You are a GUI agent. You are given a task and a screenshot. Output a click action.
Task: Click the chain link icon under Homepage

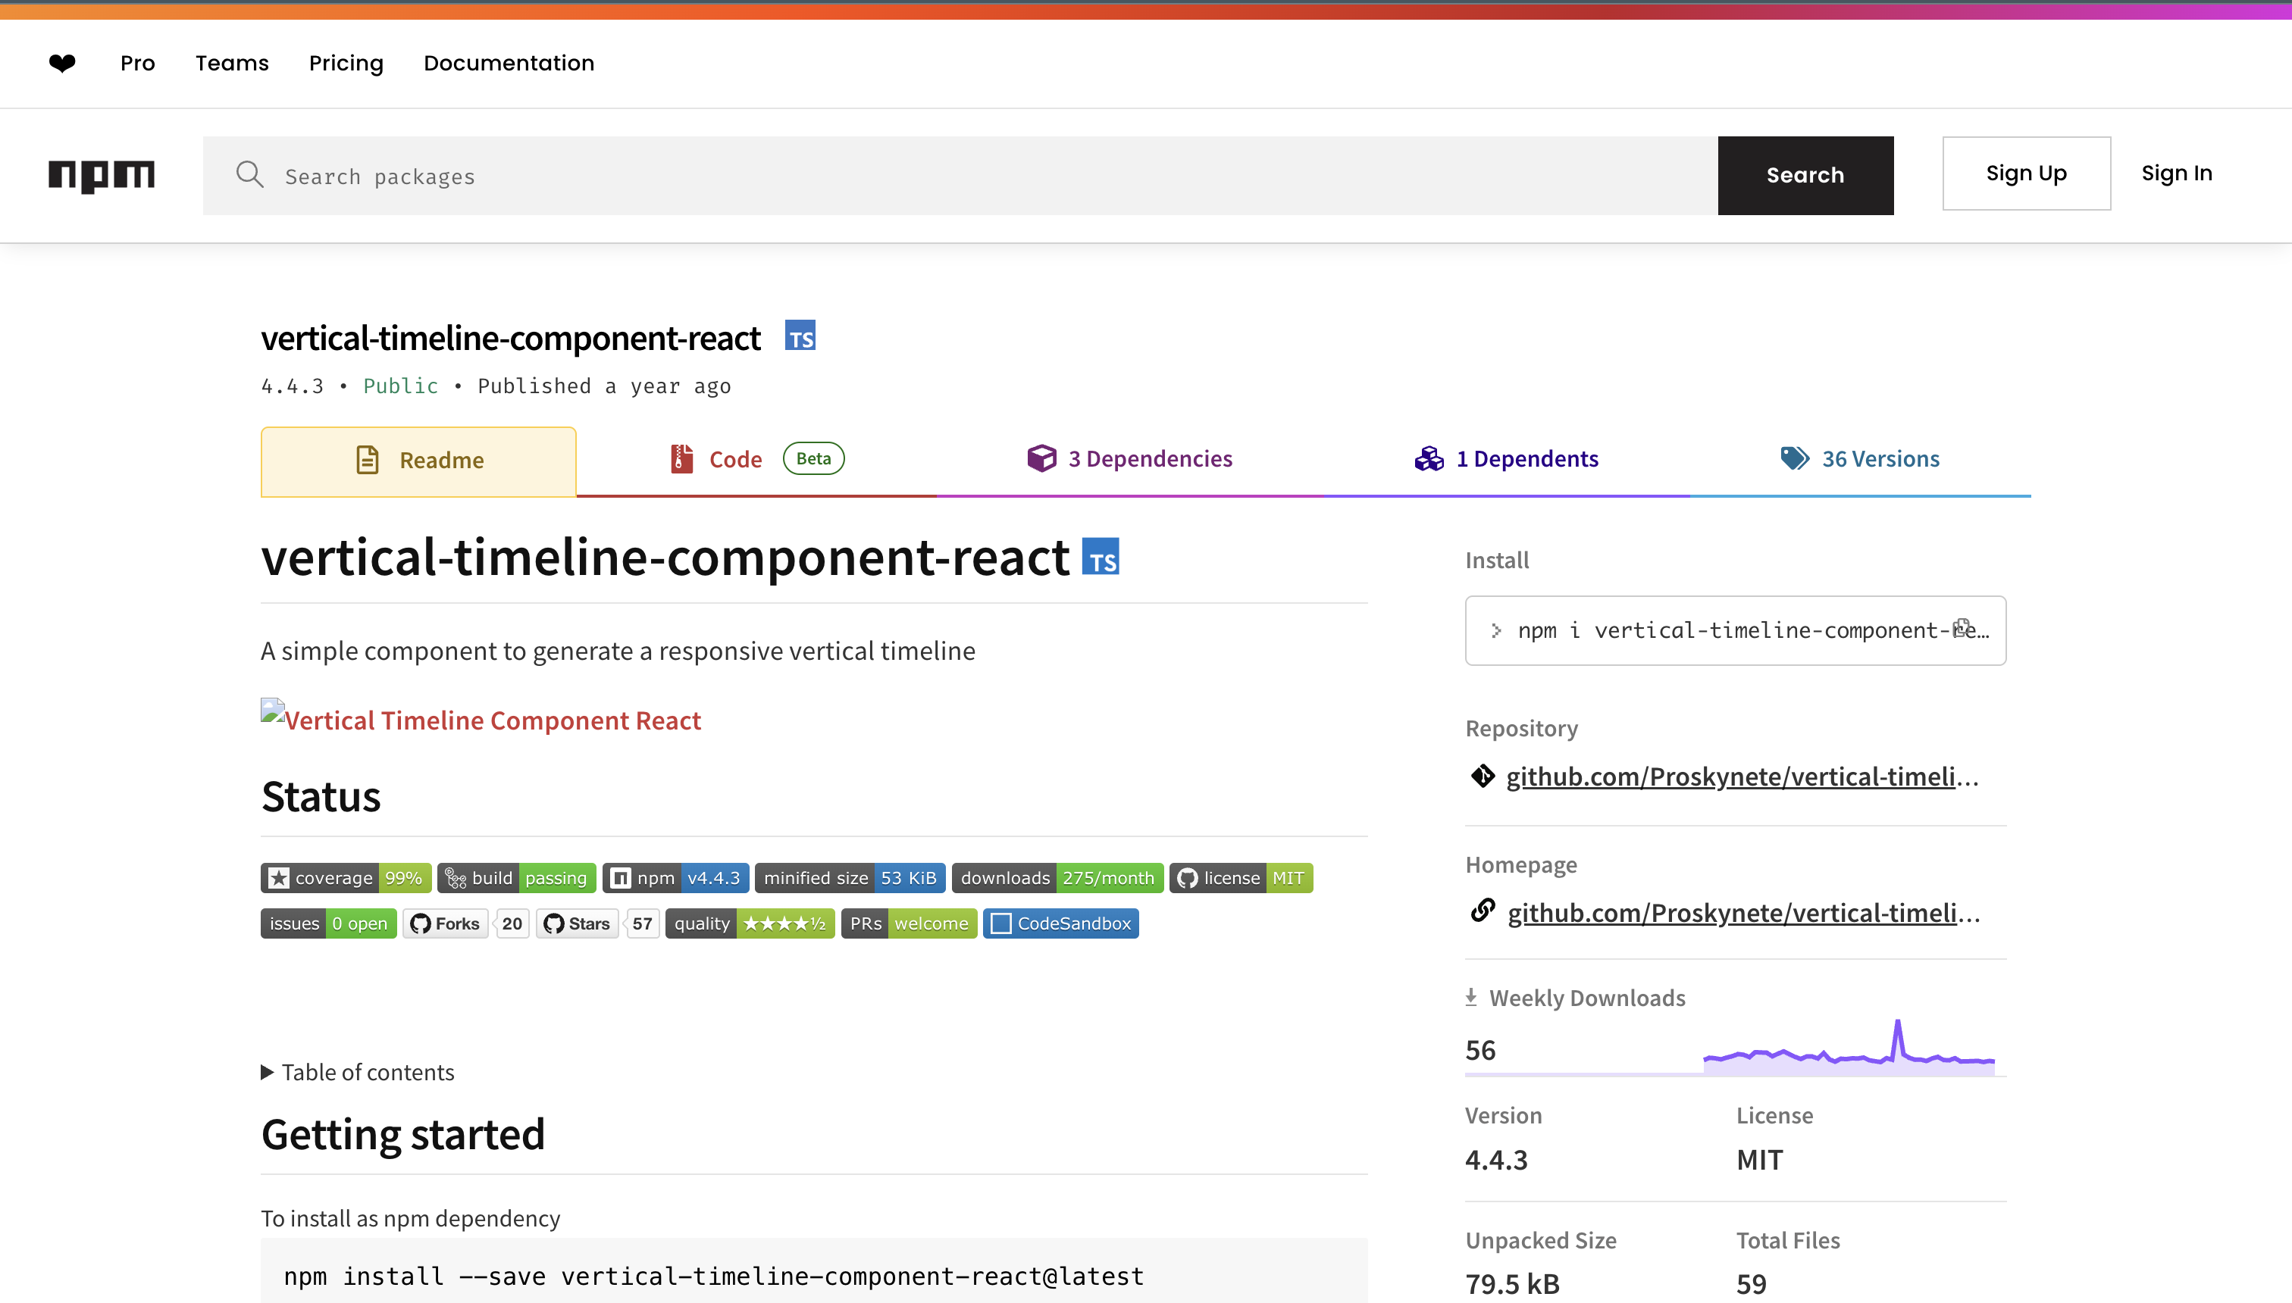coord(1483,911)
